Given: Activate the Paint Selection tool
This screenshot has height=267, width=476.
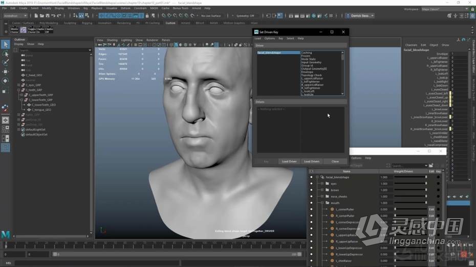Looking at the screenshot, I should (x=6, y=62).
